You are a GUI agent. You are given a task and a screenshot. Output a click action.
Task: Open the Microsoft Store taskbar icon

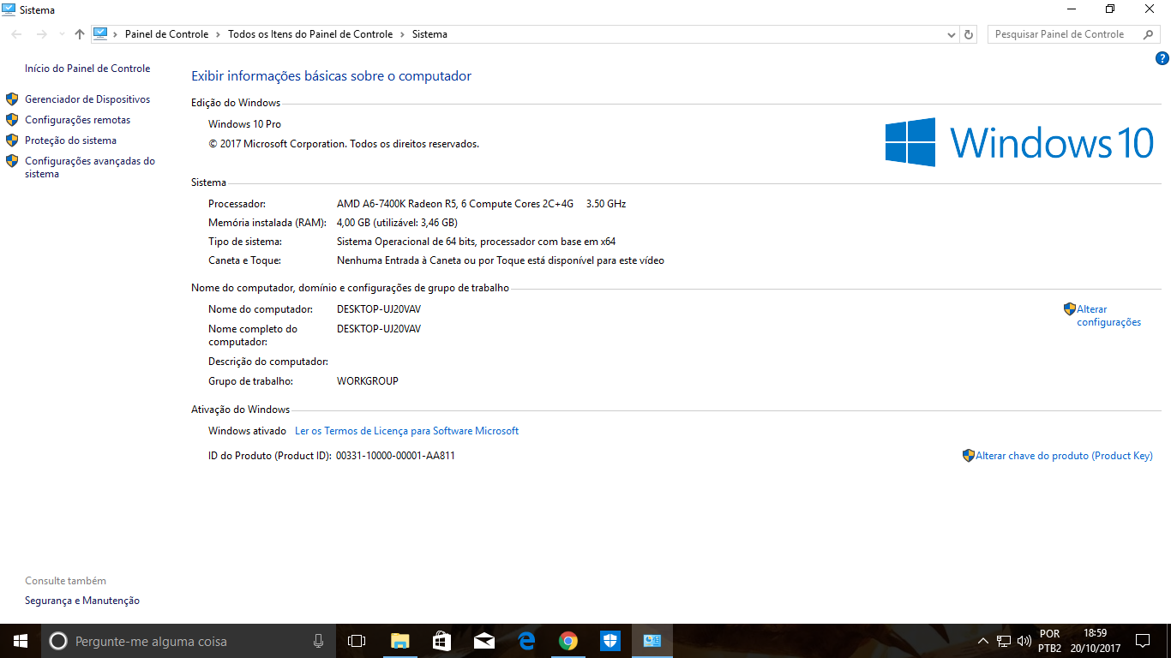pyautogui.click(x=441, y=641)
